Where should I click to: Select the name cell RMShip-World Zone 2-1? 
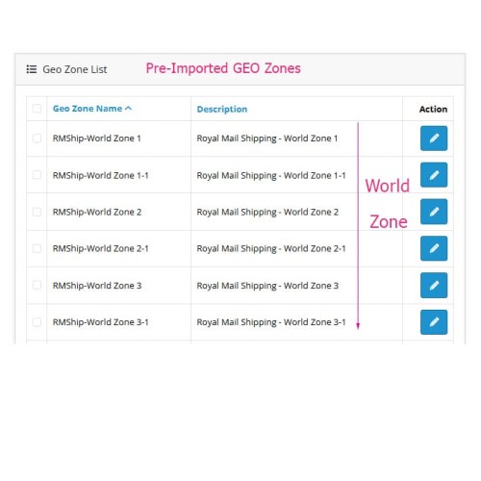pos(101,248)
